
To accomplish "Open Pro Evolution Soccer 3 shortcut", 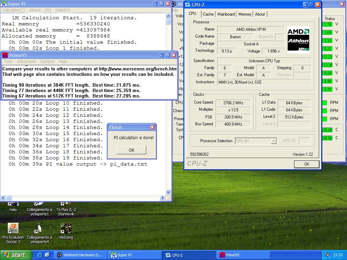I will [13, 233].
